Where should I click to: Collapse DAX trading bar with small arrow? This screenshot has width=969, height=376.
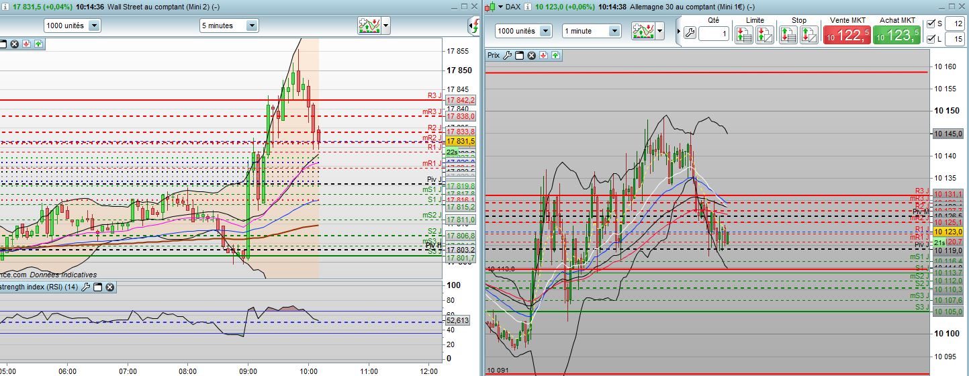click(x=679, y=31)
